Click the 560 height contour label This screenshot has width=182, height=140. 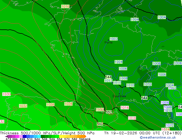pos(100,124)
